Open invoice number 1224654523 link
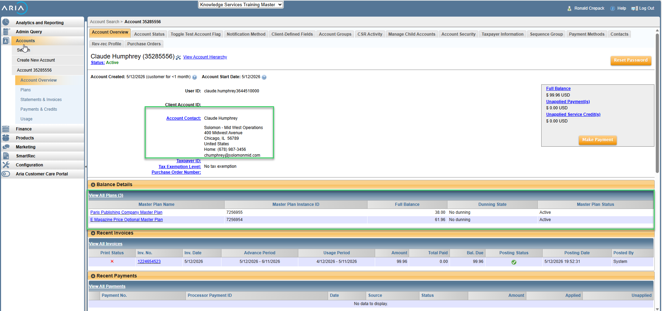 point(149,262)
